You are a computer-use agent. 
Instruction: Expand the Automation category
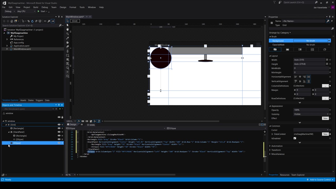[270, 146]
